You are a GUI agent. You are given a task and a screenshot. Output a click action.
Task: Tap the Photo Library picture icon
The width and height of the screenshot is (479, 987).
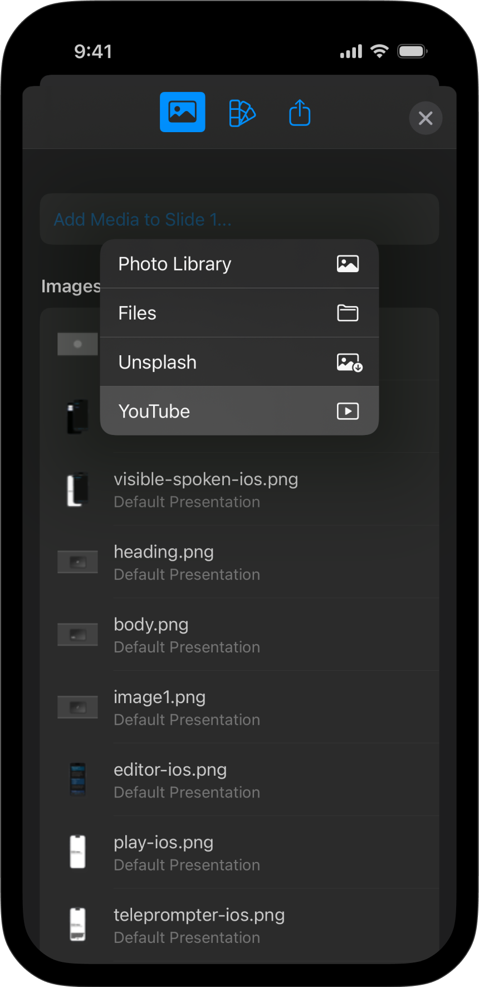348,264
